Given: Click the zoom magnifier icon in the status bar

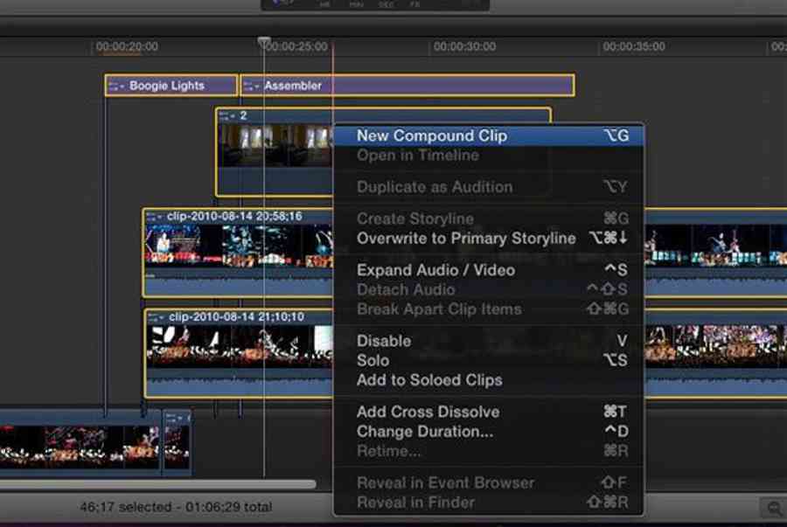Looking at the screenshot, I should pos(775,507).
